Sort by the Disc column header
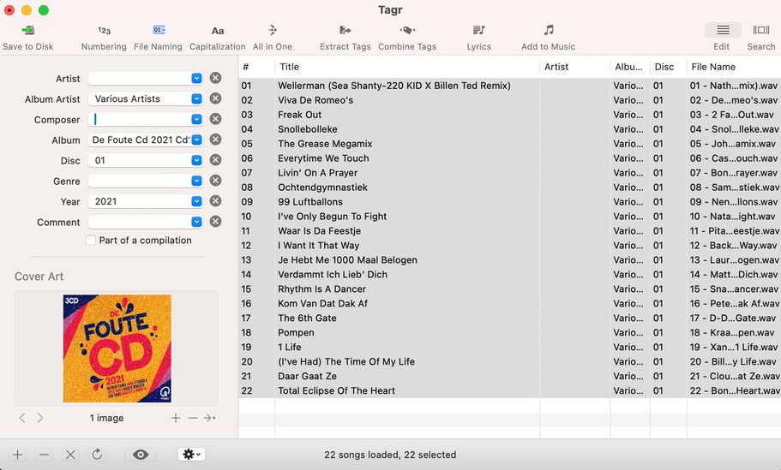 coord(669,67)
